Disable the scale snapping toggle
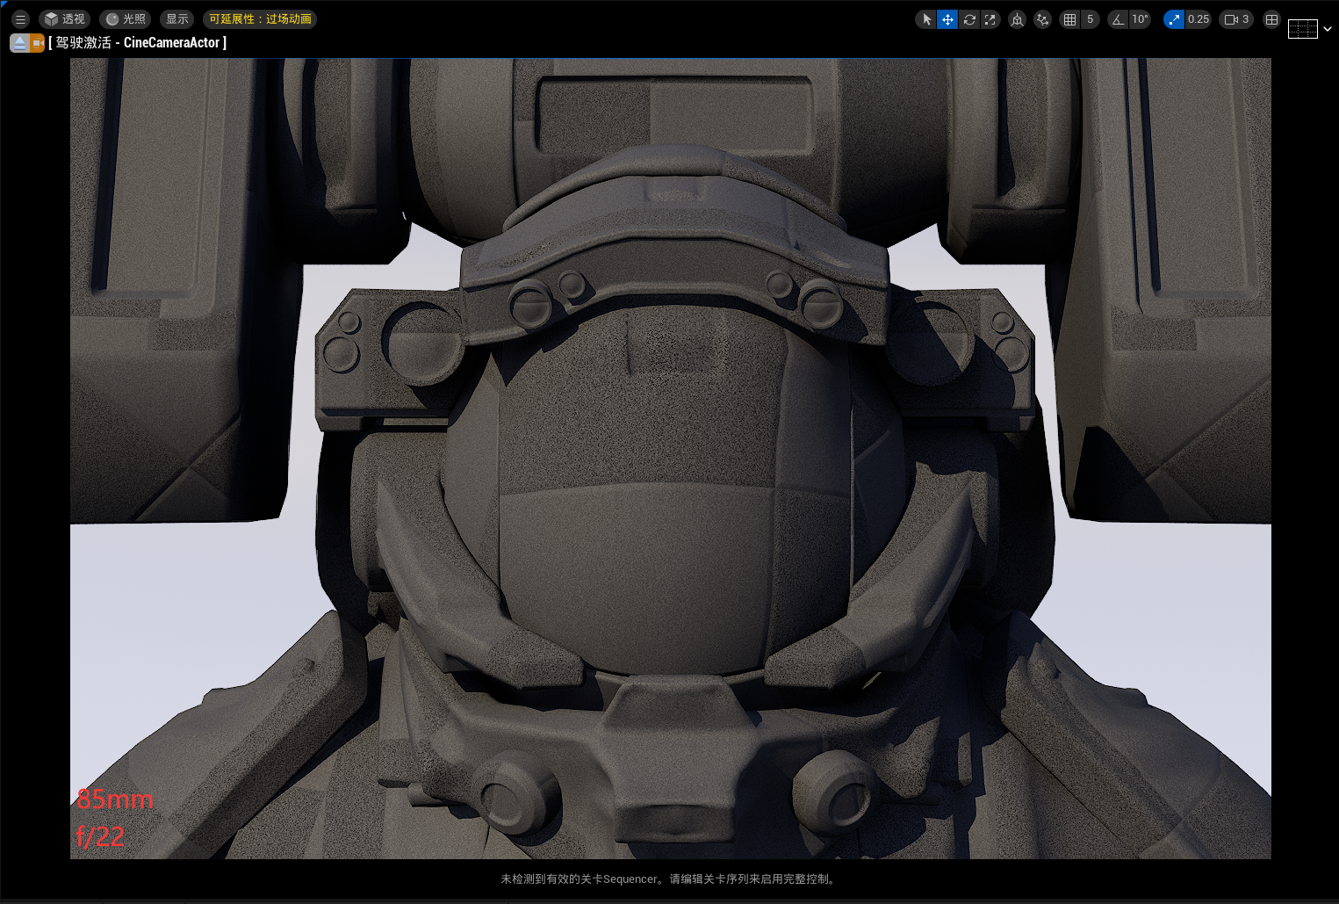The height and width of the screenshot is (904, 1339). pyautogui.click(x=1174, y=19)
